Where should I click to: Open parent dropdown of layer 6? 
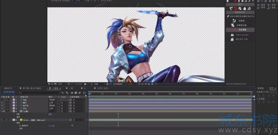click(79, 120)
